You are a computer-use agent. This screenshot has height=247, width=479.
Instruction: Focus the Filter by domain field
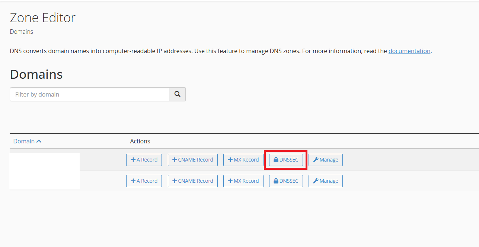point(89,94)
